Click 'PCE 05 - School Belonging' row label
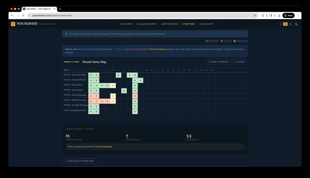 [x=75, y=95]
